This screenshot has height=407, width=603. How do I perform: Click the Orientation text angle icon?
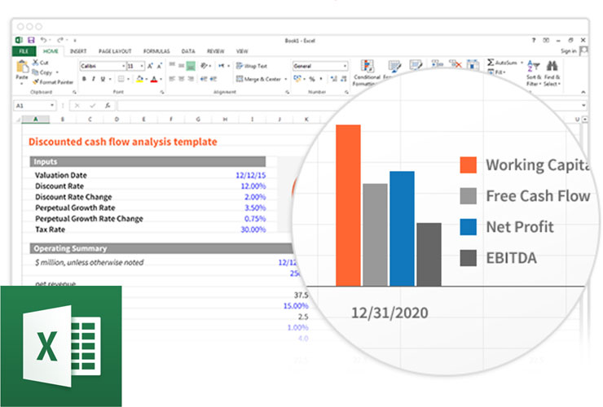point(204,66)
